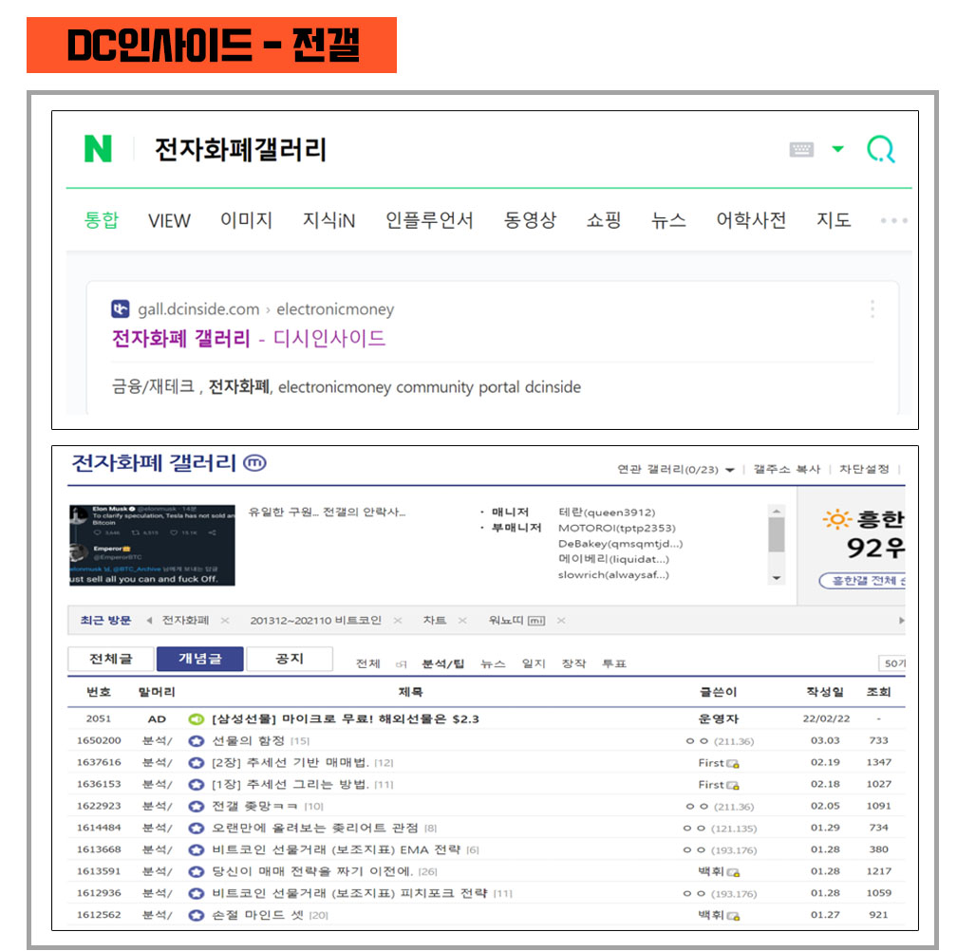Screen dimensions: 957x951
Task: Switch to the 개념글 tab
Action: click(x=200, y=659)
